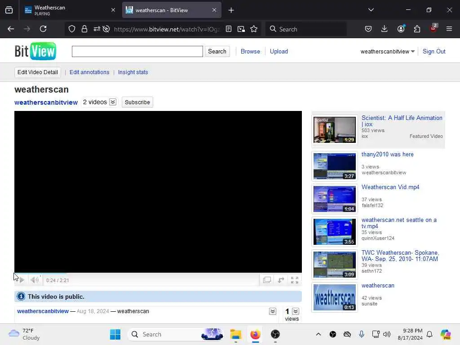This screenshot has width=460, height=345.
Task: Mute the video with the speaker icon
Action: [x=35, y=280]
